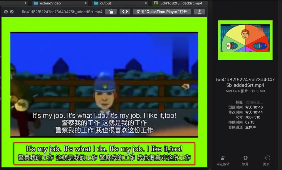Click the video thumbnail in the info pane
Viewport: 282px width, 170px height.
click(x=245, y=40)
